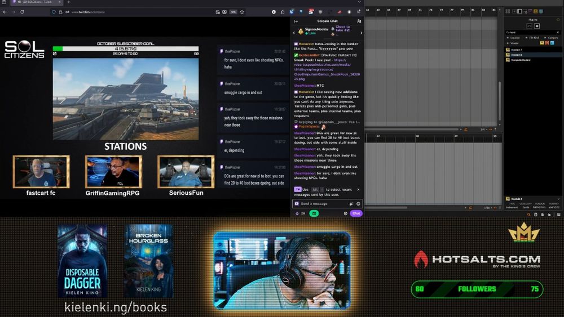Open the zoom level indicator in address bar
This screenshot has width=564, height=317.
233,12
